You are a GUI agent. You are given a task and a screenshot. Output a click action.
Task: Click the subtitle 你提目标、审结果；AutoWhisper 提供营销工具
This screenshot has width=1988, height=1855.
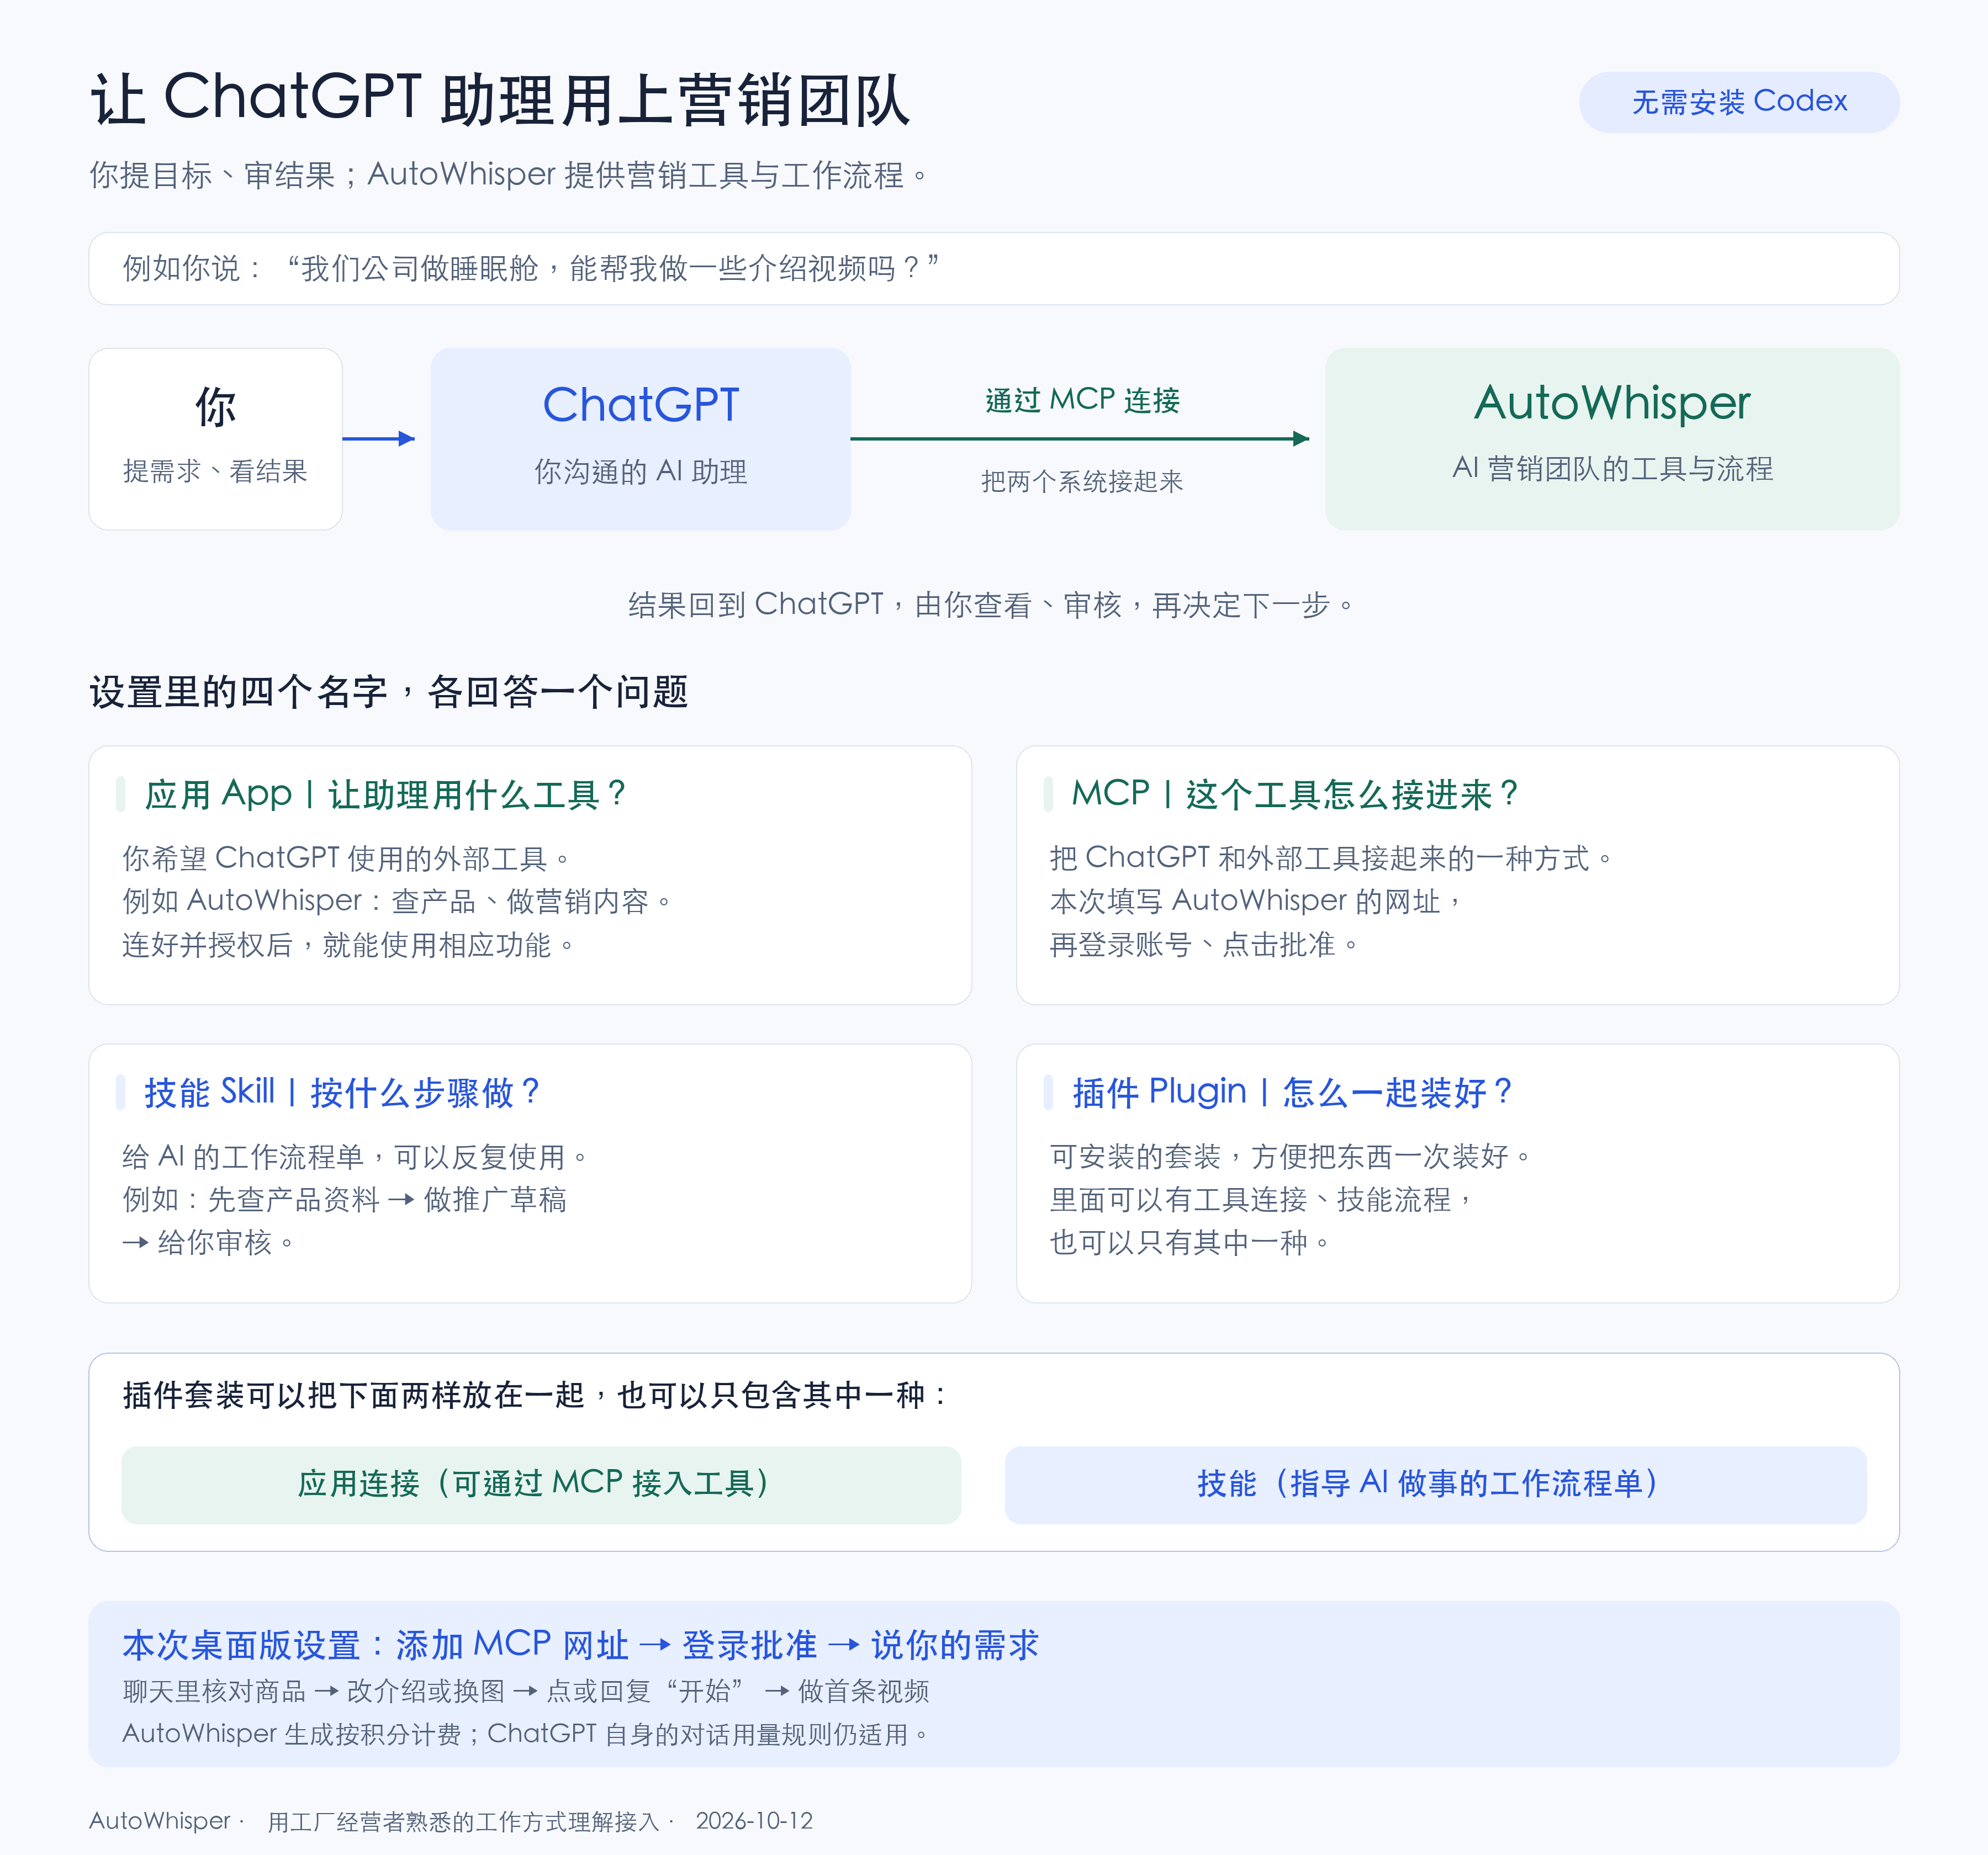509,175
